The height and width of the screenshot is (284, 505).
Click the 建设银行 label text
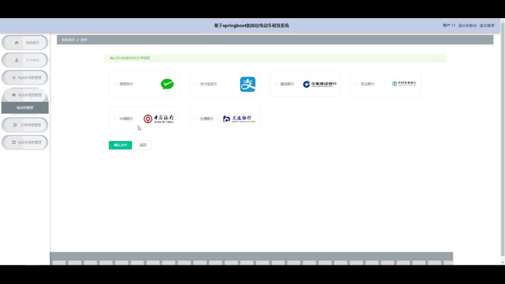[x=287, y=84]
